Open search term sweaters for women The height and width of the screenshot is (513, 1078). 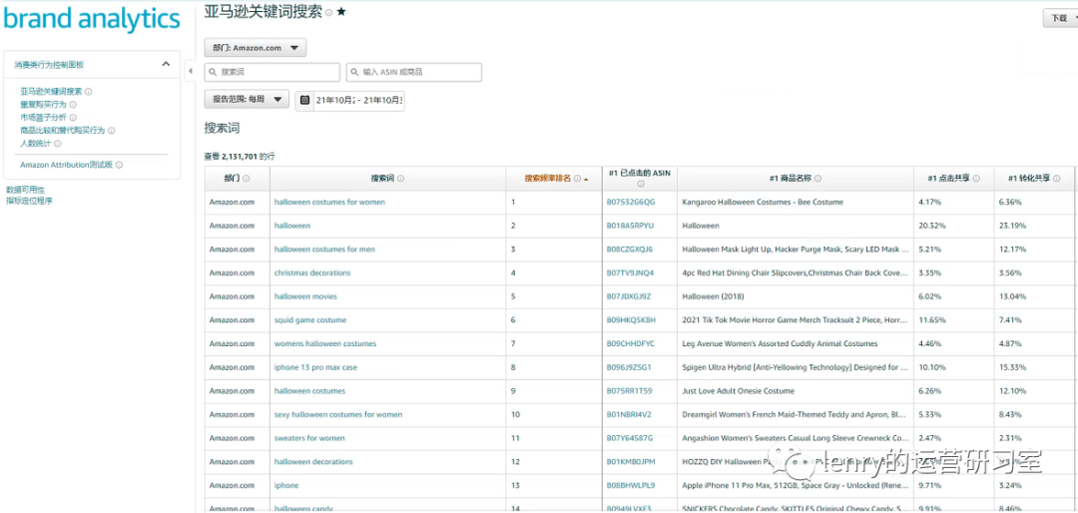[x=309, y=438]
